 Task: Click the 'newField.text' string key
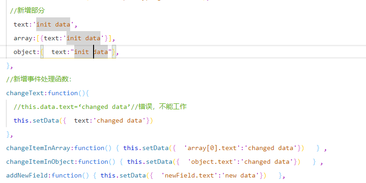coord(189,176)
